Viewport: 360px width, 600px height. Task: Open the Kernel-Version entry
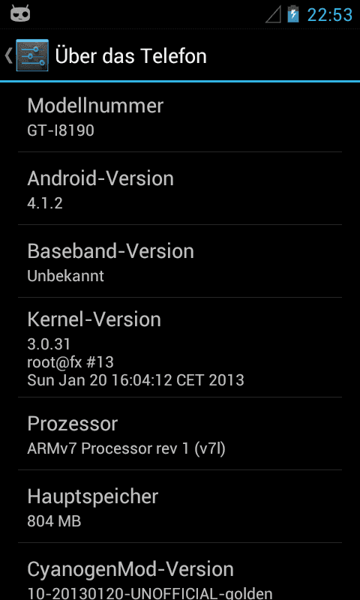tap(180, 347)
